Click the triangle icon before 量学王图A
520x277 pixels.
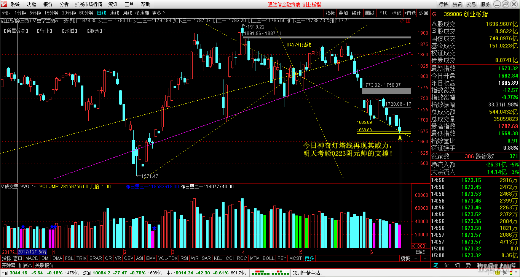pos(34,21)
